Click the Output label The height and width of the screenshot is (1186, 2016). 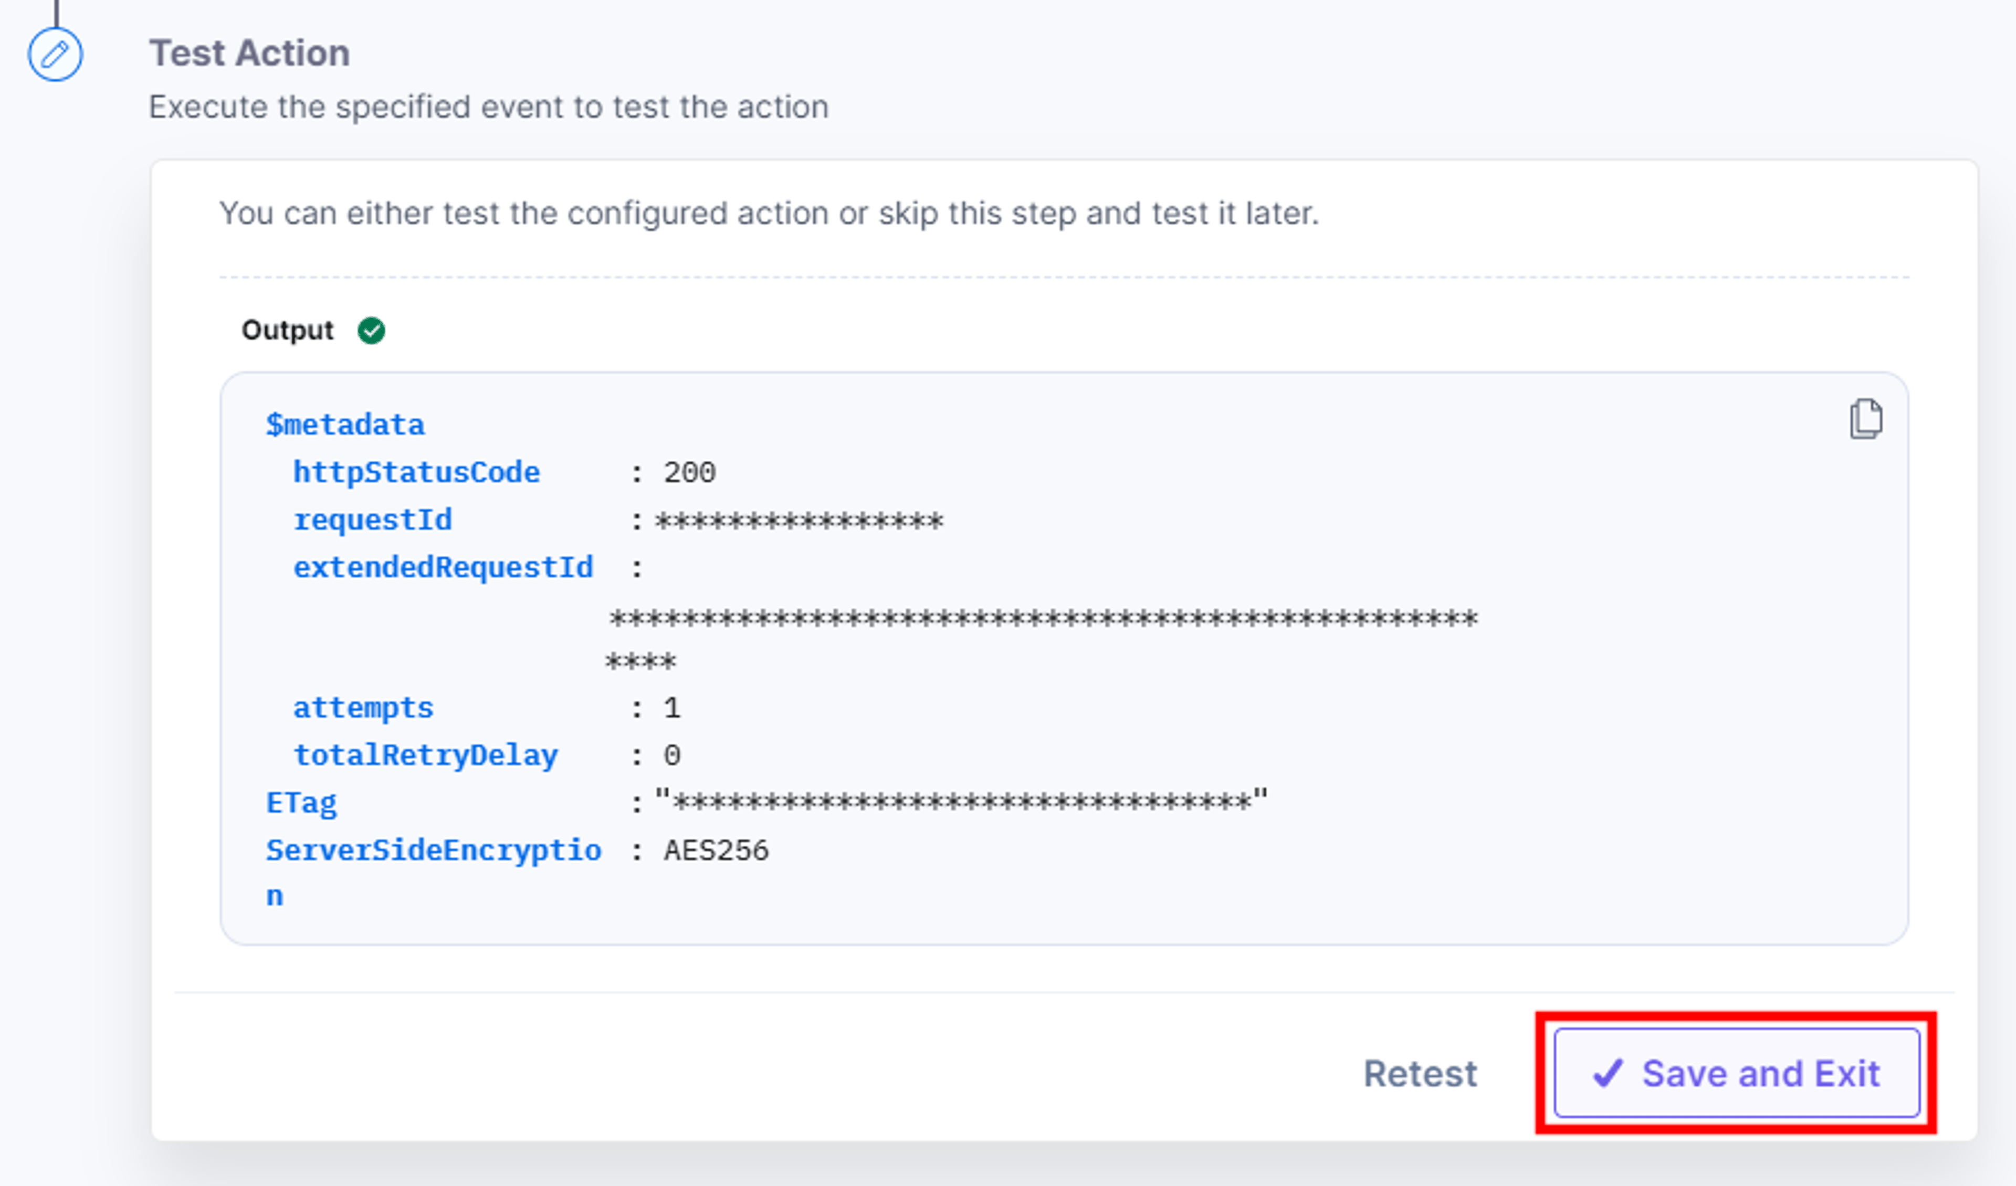point(287,330)
